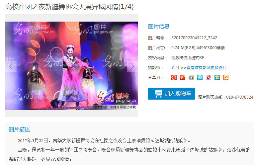Viewport: 254px width, 165px height.
Task: Open 查看该摄影师更多图片 link
Action: point(207,67)
